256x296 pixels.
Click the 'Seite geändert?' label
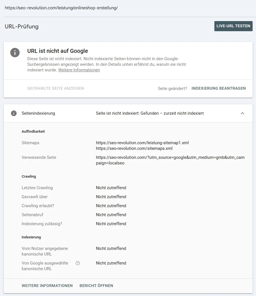(x=172, y=88)
